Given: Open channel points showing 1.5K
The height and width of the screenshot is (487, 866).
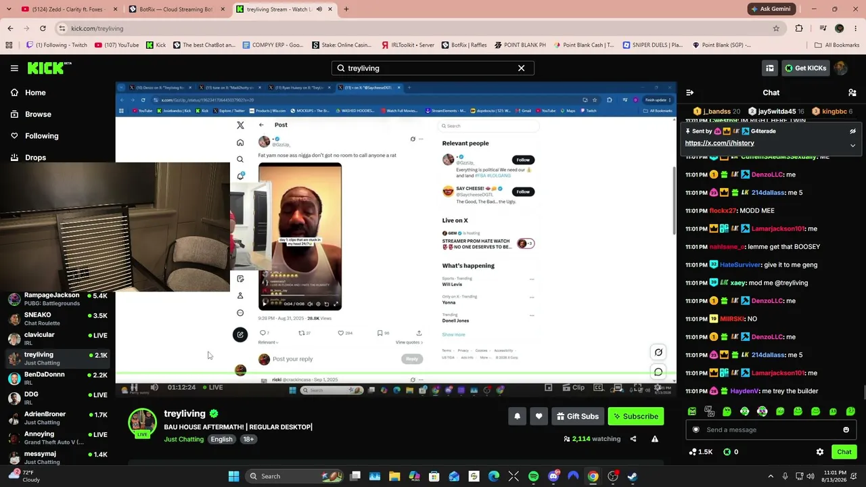Looking at the screenshot, I should coord(700,452).
